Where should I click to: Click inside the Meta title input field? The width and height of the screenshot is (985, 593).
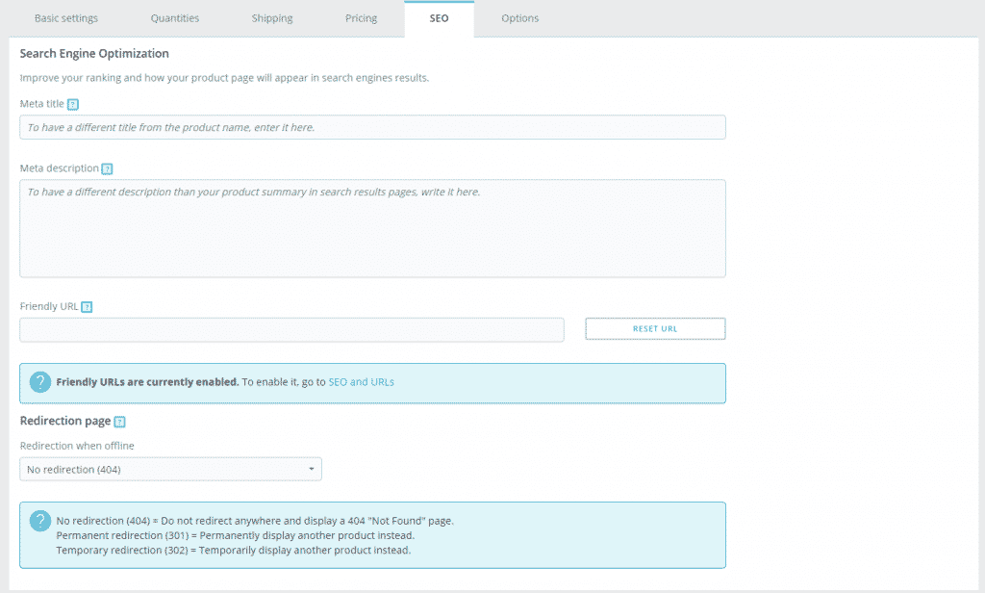click(x=372, y=127)
